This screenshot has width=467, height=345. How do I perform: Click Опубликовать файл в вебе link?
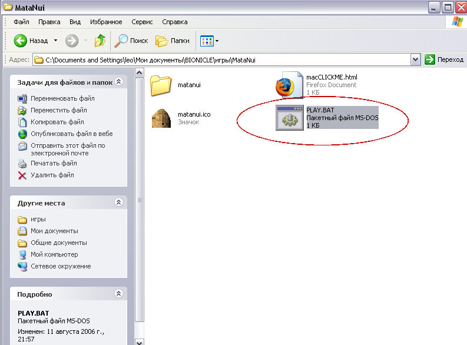pyautogui.click(x=71, y=134)
